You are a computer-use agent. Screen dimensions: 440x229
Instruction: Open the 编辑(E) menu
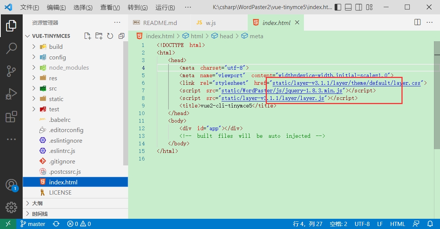(x=56, y=8)
